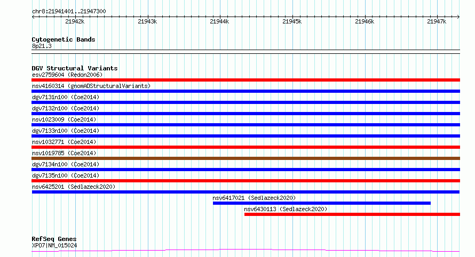
Task: Open variant label nsv4160314 (gnomADStructuralVariants)
Action: [x=91, y=86]
